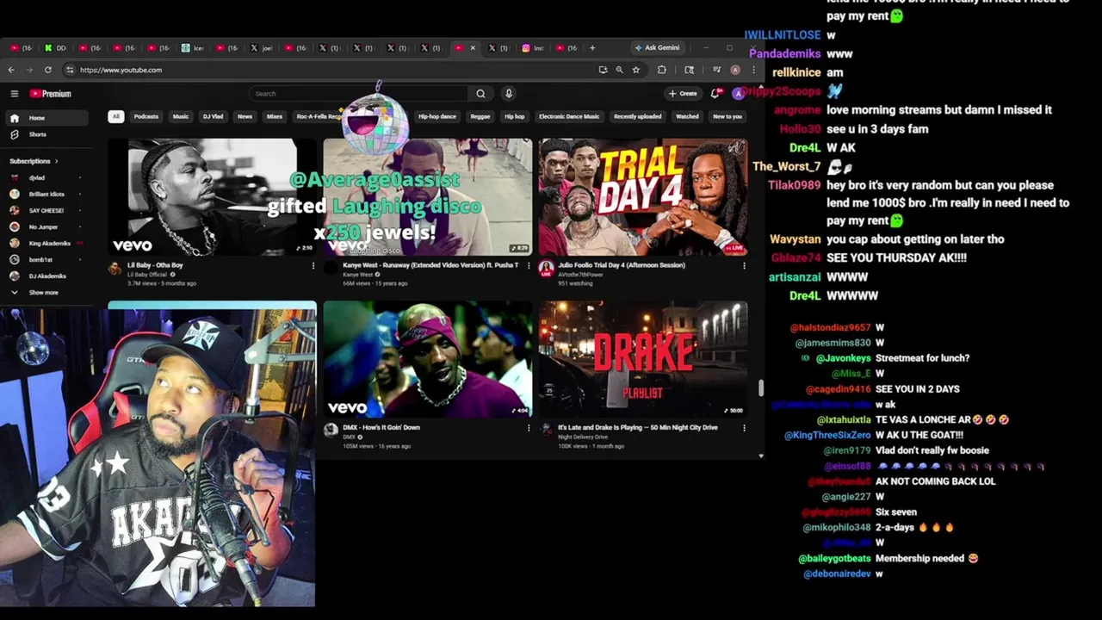Open King Akademiks subscription
This screenshot has width=1102, height=620.
point(46,244)
